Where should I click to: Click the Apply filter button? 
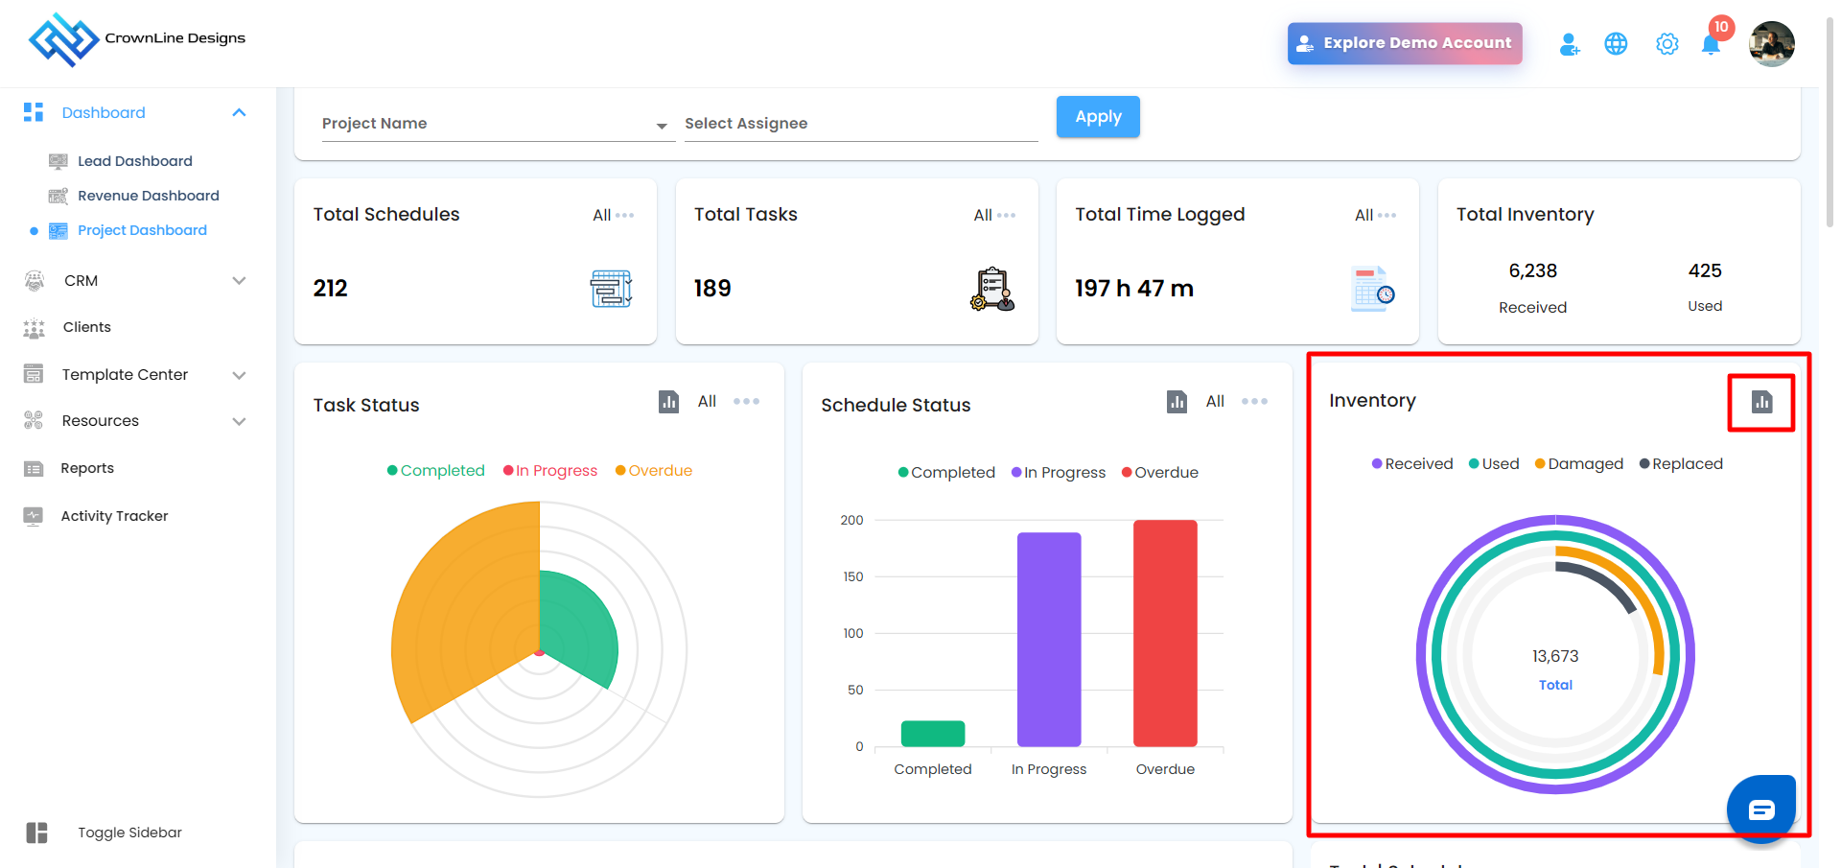click(x=1098, y=117)
